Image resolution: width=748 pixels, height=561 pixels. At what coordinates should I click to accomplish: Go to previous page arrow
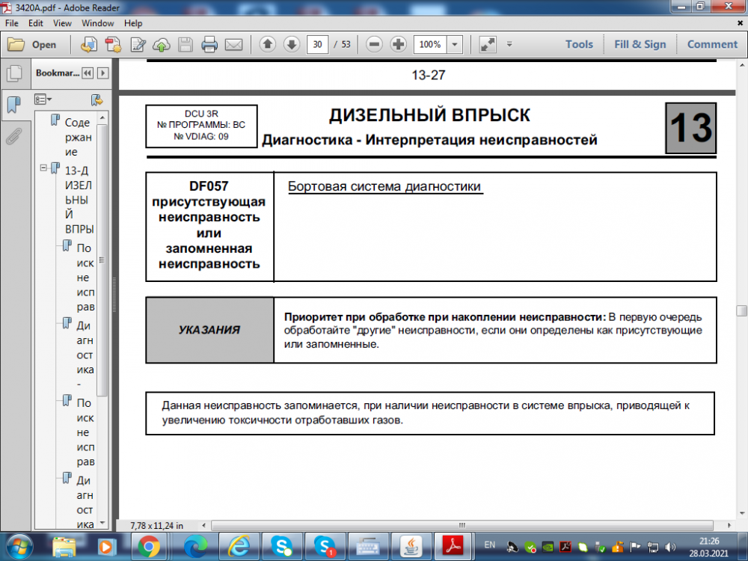coord(268,44)
